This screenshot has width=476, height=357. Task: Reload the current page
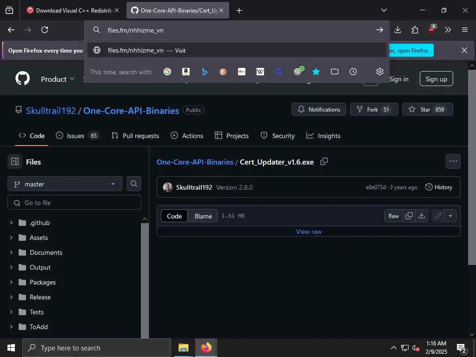coord(45,30)
